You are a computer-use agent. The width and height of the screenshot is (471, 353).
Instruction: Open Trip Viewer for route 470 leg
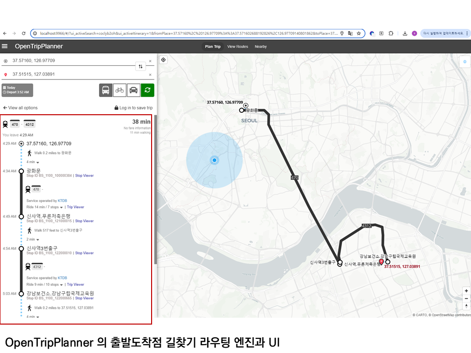76,207
